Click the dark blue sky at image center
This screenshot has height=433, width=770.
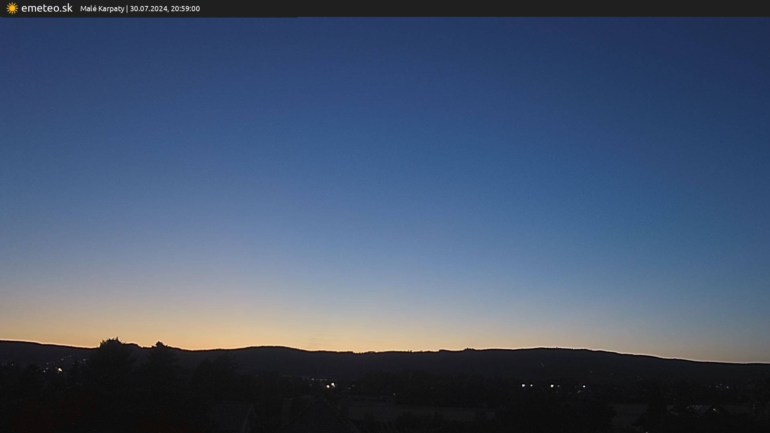385,180
